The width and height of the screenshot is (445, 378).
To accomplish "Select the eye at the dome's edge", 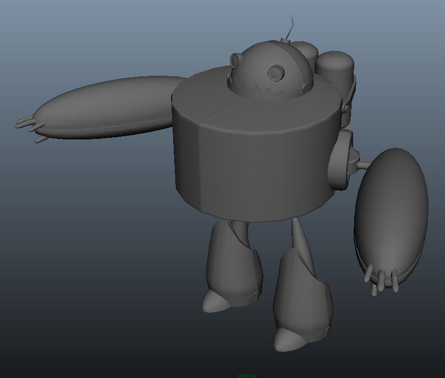I will click(236, 60).
